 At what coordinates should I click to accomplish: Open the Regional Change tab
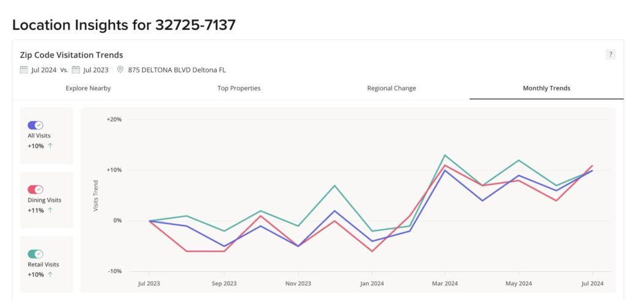click(x=392, y=88)
